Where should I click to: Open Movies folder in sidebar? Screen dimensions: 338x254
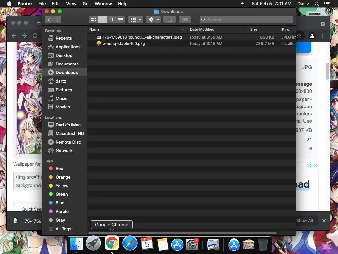65,107
